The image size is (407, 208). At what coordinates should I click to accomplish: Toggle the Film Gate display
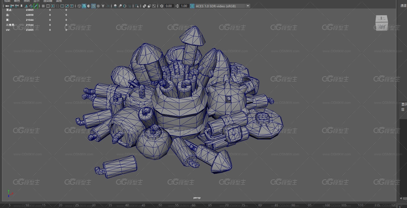(48, 6)
